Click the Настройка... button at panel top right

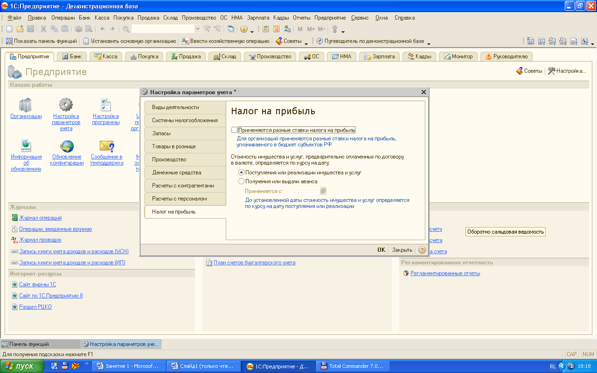567,71
